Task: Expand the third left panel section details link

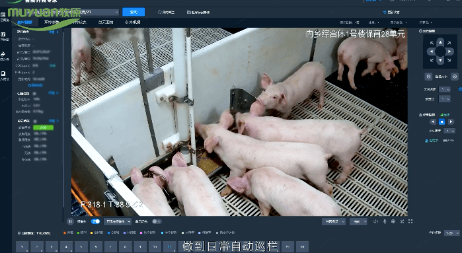Action: [x=54, y=121]
